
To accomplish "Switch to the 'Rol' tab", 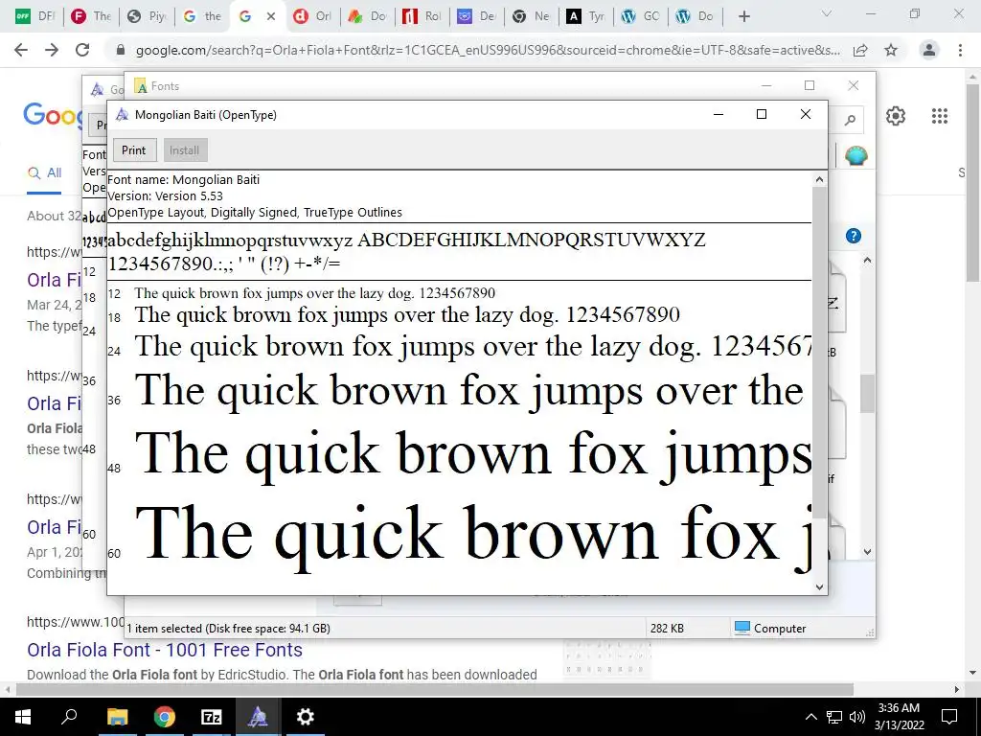I will point(422,17).
